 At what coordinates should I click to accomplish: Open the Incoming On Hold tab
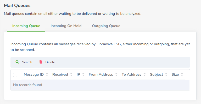point(66,26)
